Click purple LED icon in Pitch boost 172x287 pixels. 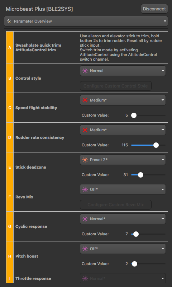(85, 249)
